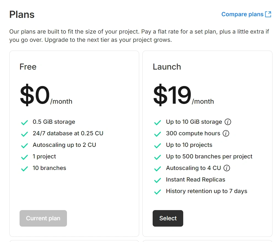278x242 pixels.
Task: Click the Plans page heading
Action: coord(22,14)
